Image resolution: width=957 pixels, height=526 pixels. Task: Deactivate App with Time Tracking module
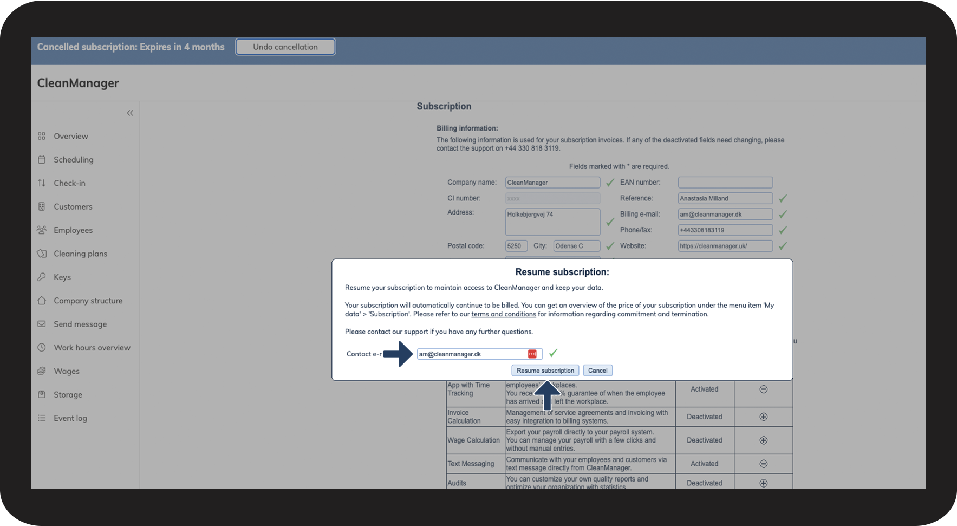[763, 389]
